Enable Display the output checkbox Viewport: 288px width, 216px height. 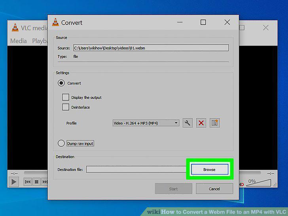(x=66, y=97)
